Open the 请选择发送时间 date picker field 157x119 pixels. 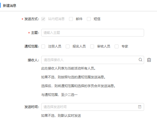point(93,107)
